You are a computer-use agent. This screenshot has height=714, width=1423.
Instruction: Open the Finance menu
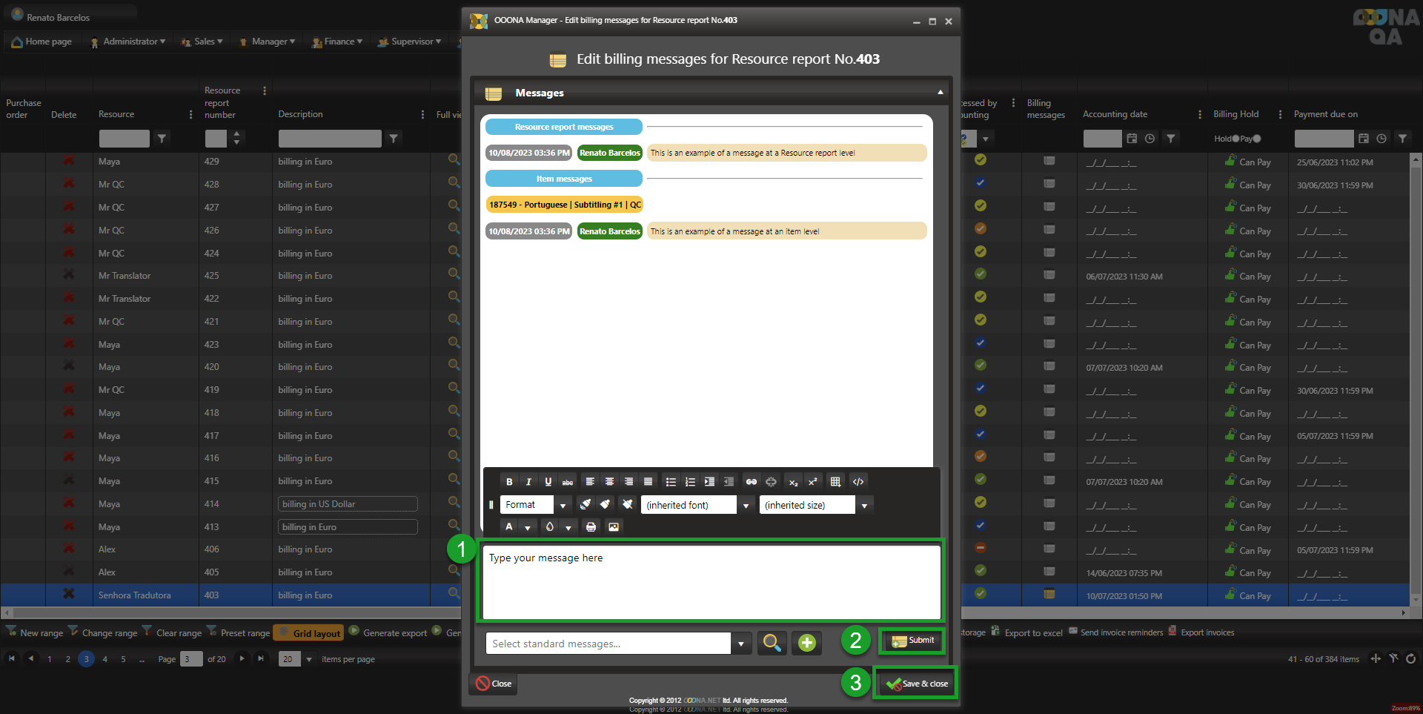338,42
